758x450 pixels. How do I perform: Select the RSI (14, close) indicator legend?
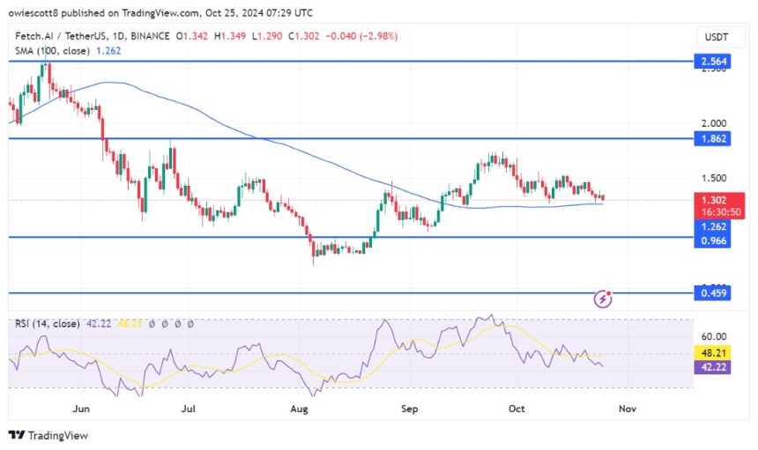click(x=44, y=324)
